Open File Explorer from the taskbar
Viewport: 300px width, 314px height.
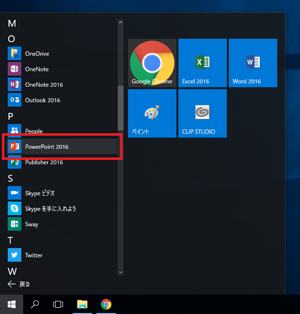(x=83, y=304)
